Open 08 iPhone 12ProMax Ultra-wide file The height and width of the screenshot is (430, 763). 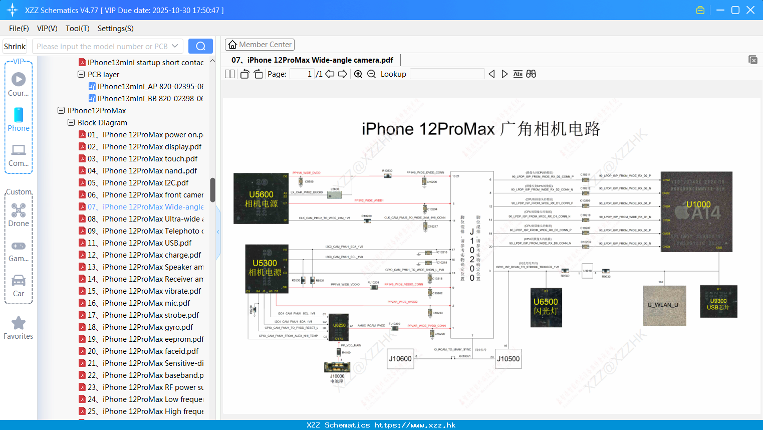pyautogui.click(x=141, y=219)
